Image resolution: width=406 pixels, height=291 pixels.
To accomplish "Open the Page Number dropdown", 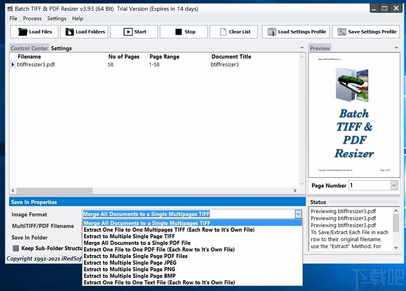I will 394,185.
